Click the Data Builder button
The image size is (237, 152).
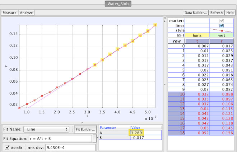pos(195,13)
